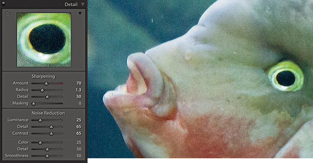The width and height of the screenshot is (313, 163).
Task: Click the Contrast label
Action: click(20, 133)
